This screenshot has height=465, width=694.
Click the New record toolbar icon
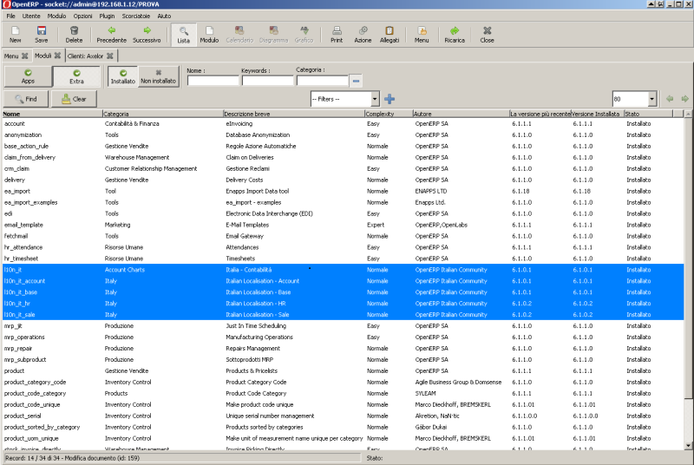coord(16,35)
